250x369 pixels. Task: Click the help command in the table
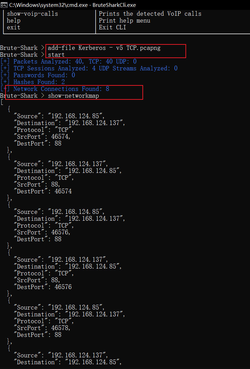coord(14,20)
